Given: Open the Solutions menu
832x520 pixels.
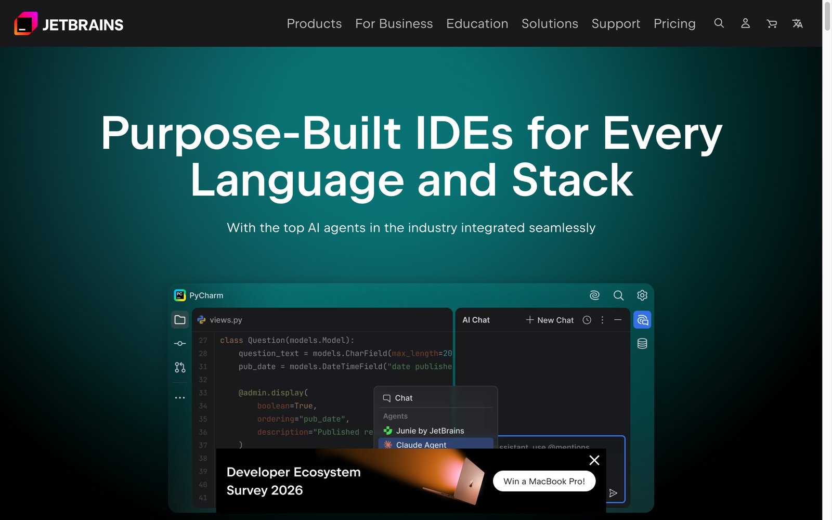Looking at the screenshot, I should (550, 24).
